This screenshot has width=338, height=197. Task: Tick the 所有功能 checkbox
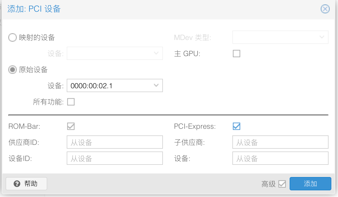[71, 102]
